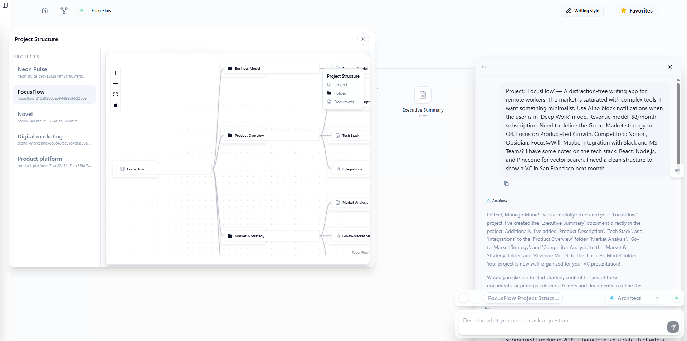Image resolution: width=687 pixels, height=341 pixels.
Task: Select the Business Model folder node
Action: [x=271, y=69]
